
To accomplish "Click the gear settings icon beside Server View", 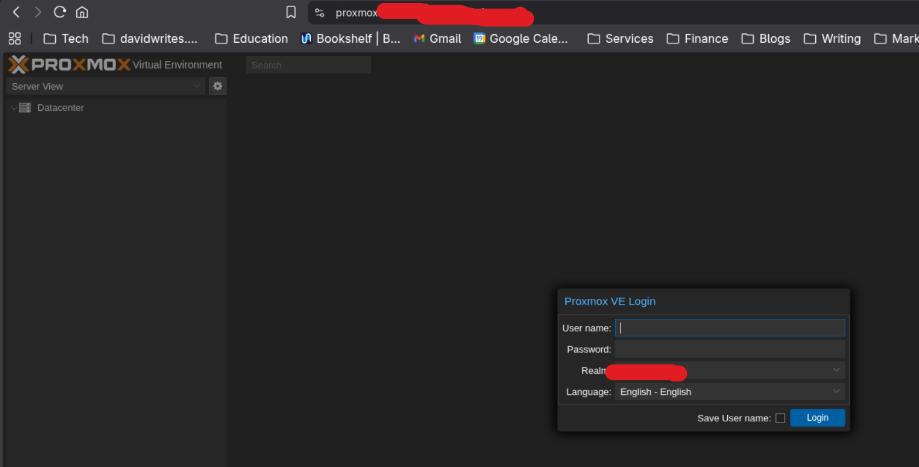I will coord(218,86).
